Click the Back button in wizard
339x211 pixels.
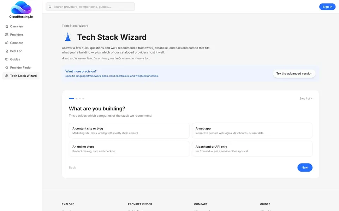pos(72,167)
